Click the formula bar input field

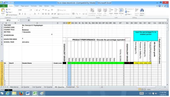point(98,20)
